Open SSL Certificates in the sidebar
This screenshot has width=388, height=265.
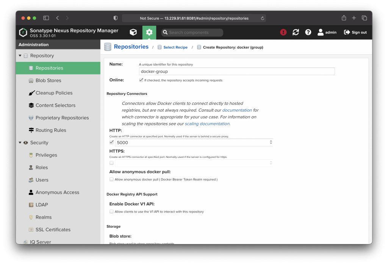pyautogui.click(x=53, y=229)
